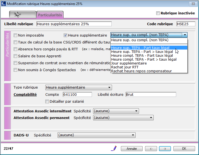Enable Salaire de base Apprenti checkbox
The image size is (199, 155).
coord(15,56)
